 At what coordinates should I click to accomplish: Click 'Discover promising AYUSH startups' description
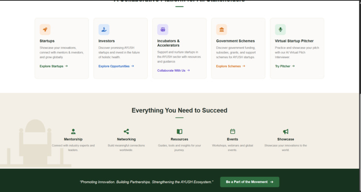119,53
